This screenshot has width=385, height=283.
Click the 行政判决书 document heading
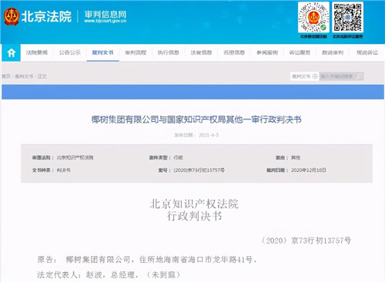[x=195, y=216]
